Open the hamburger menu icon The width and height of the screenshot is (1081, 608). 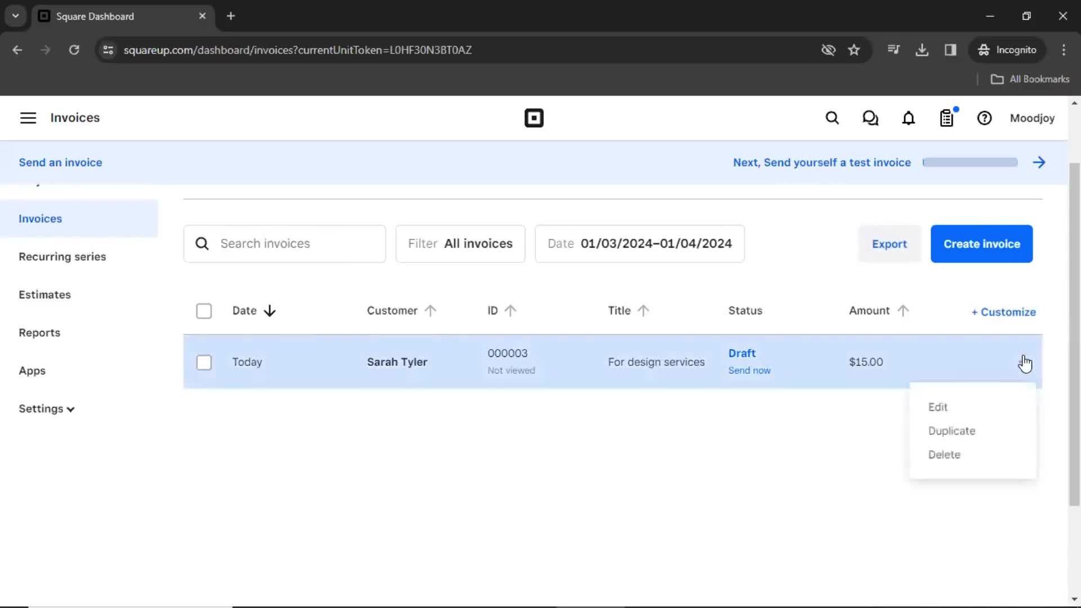pos(28,117)
